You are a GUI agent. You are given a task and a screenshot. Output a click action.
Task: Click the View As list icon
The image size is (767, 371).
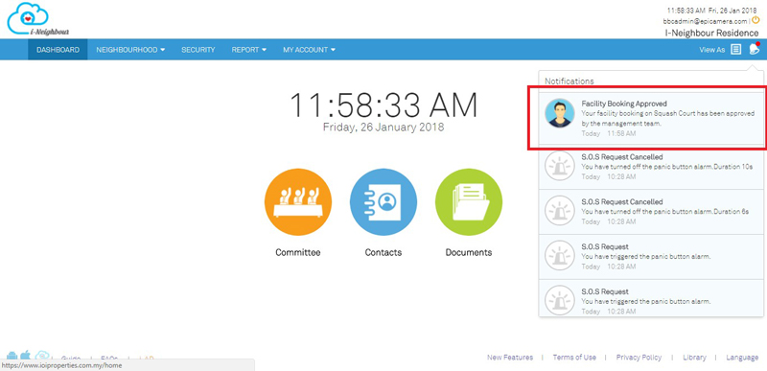(x=735, y=49)
